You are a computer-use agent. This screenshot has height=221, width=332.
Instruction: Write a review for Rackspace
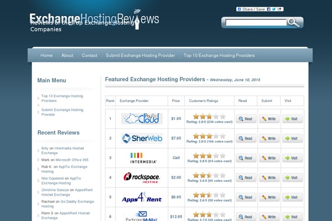coord(269,178)
